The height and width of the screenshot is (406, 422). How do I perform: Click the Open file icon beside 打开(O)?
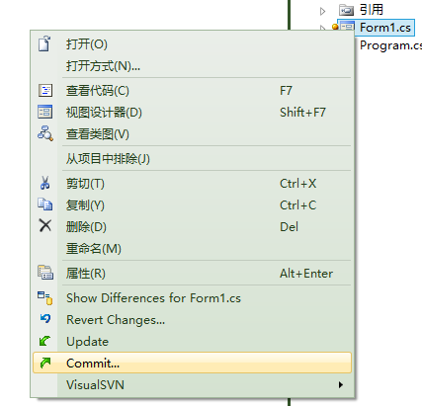coord(44,43)
